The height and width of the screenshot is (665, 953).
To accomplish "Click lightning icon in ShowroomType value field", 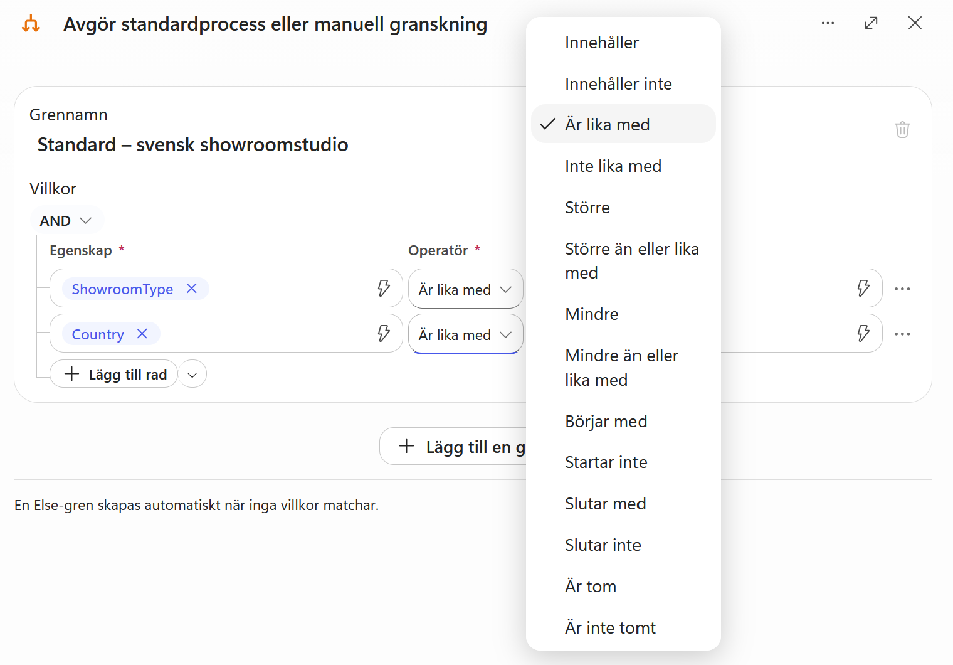I will point(863,289).
